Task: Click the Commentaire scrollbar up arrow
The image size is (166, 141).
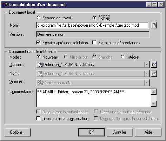Action: click(x=154, y=92)
